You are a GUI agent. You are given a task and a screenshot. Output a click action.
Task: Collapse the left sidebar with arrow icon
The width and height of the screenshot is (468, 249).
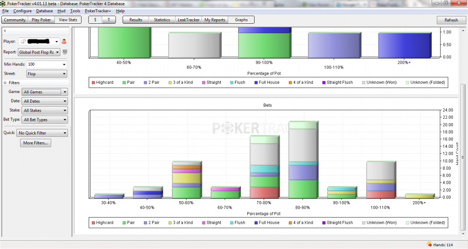click(5, 31)
